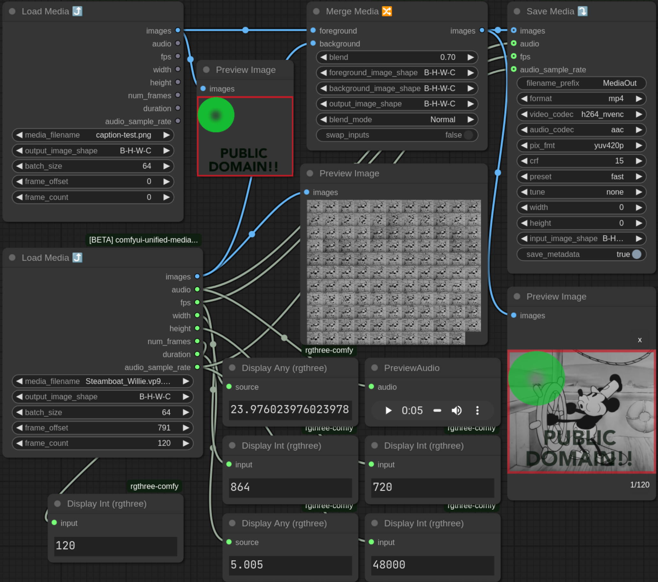Click the foreground input socket on Merge Media
Viewport: 658px width, 582px height.
point(313,30)
